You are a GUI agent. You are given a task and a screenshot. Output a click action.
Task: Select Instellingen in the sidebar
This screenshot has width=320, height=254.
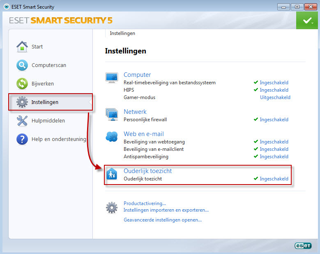point(51,102)
